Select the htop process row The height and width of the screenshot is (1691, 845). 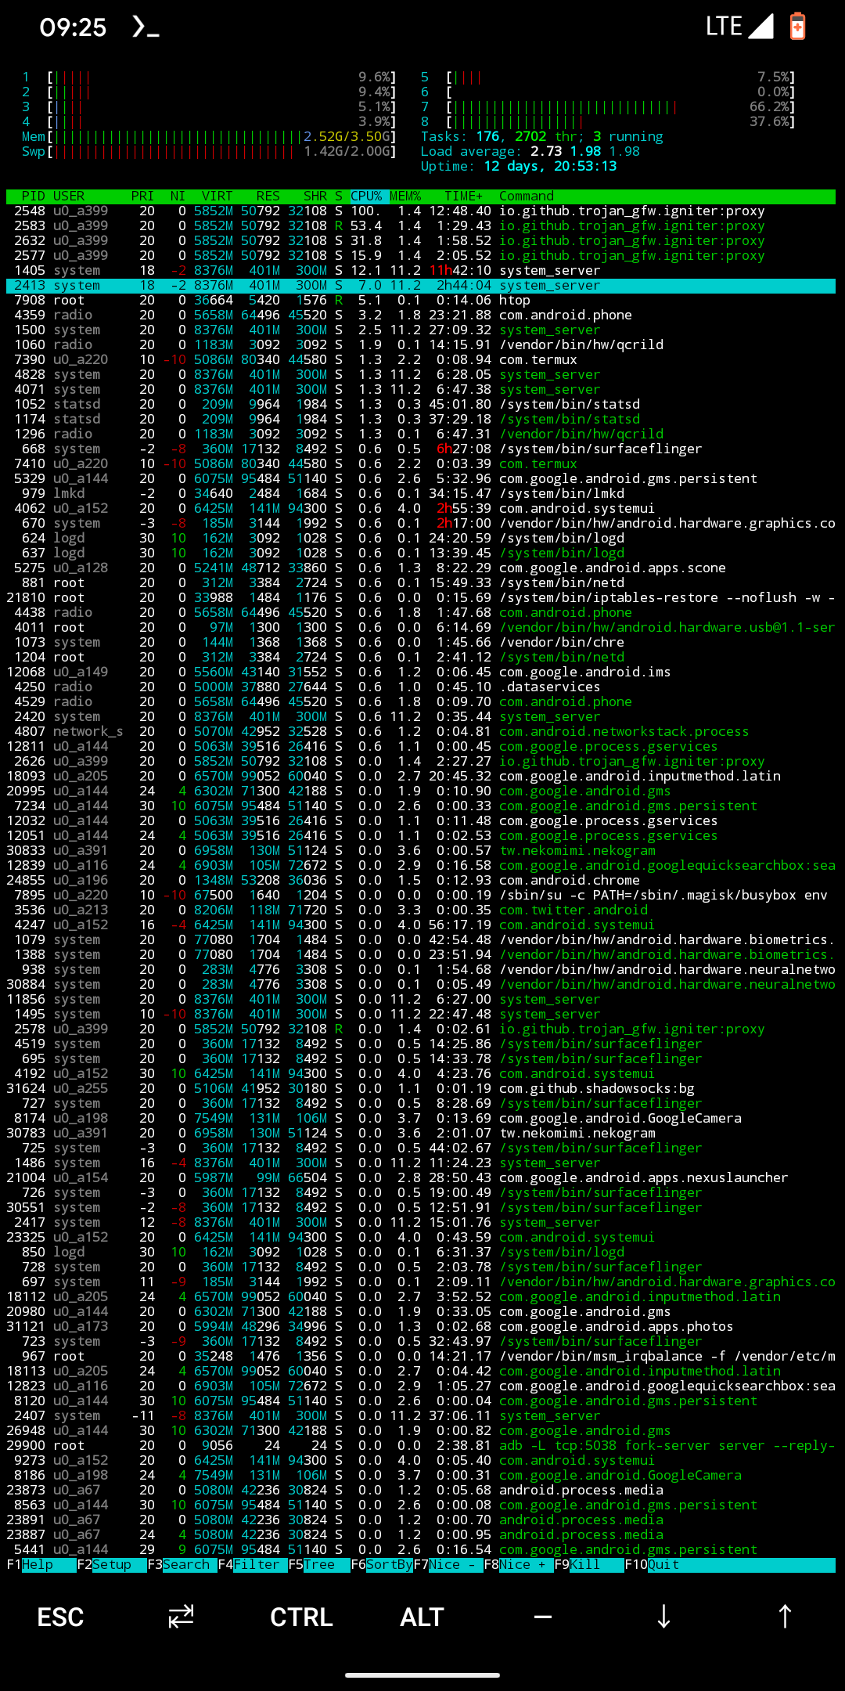pyautogui.click(x=421, y=301)
